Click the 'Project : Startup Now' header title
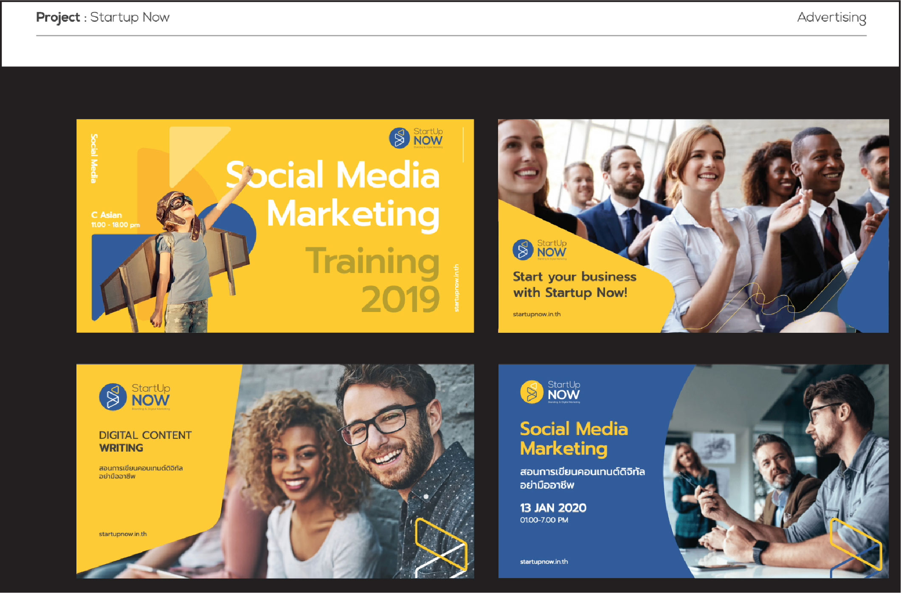 click(x=103, y=17)
